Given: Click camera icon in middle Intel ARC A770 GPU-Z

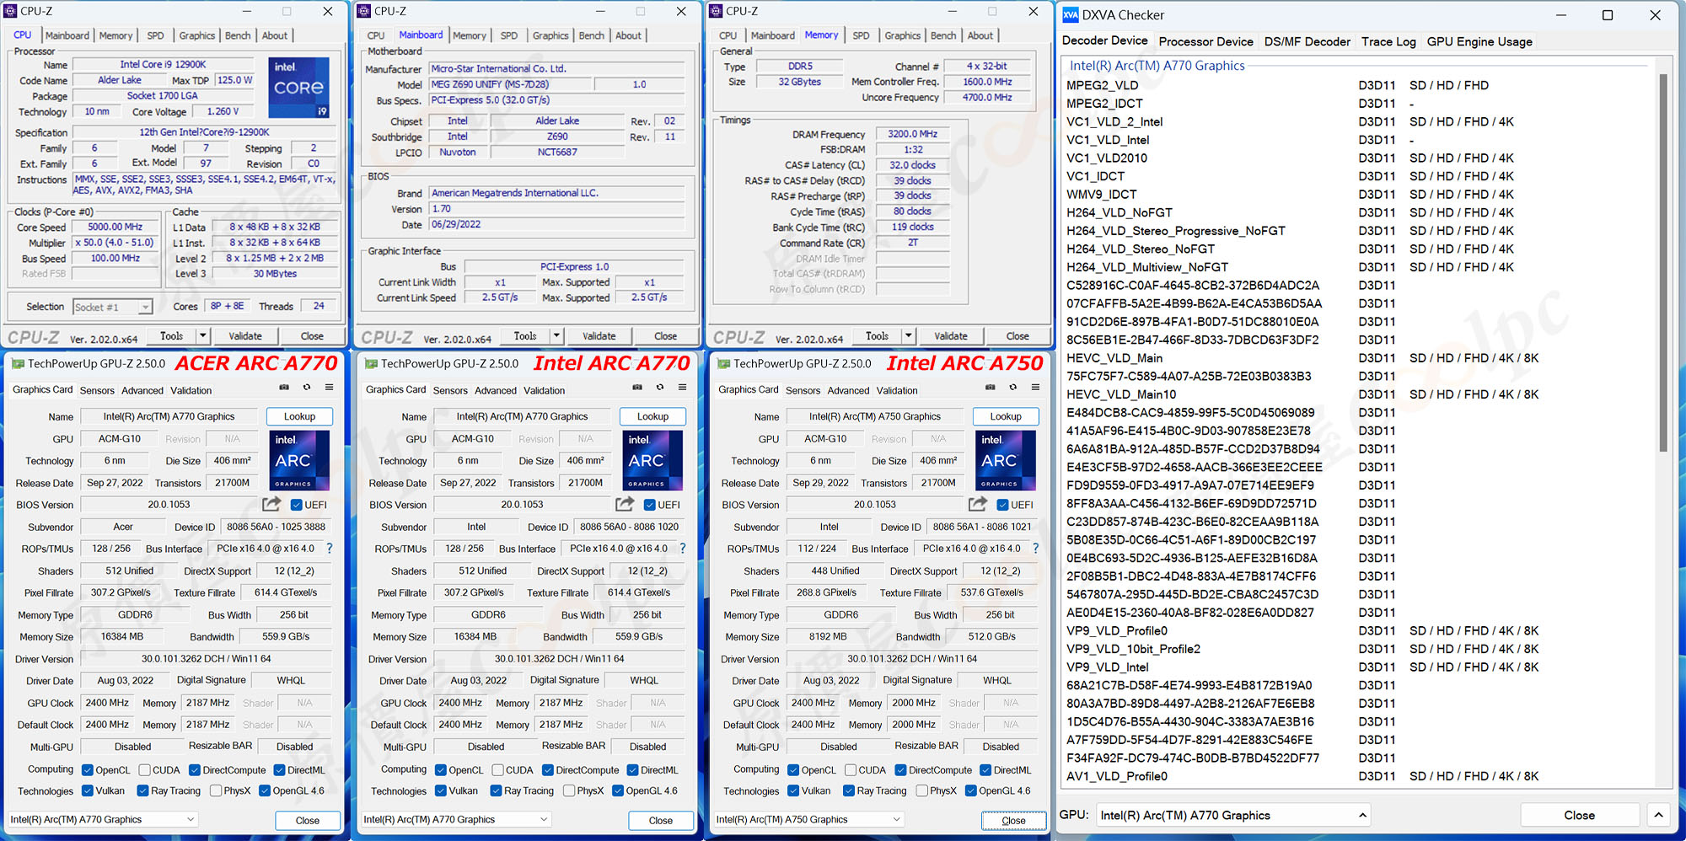Looking at the screenshot, I should point(637,388).
